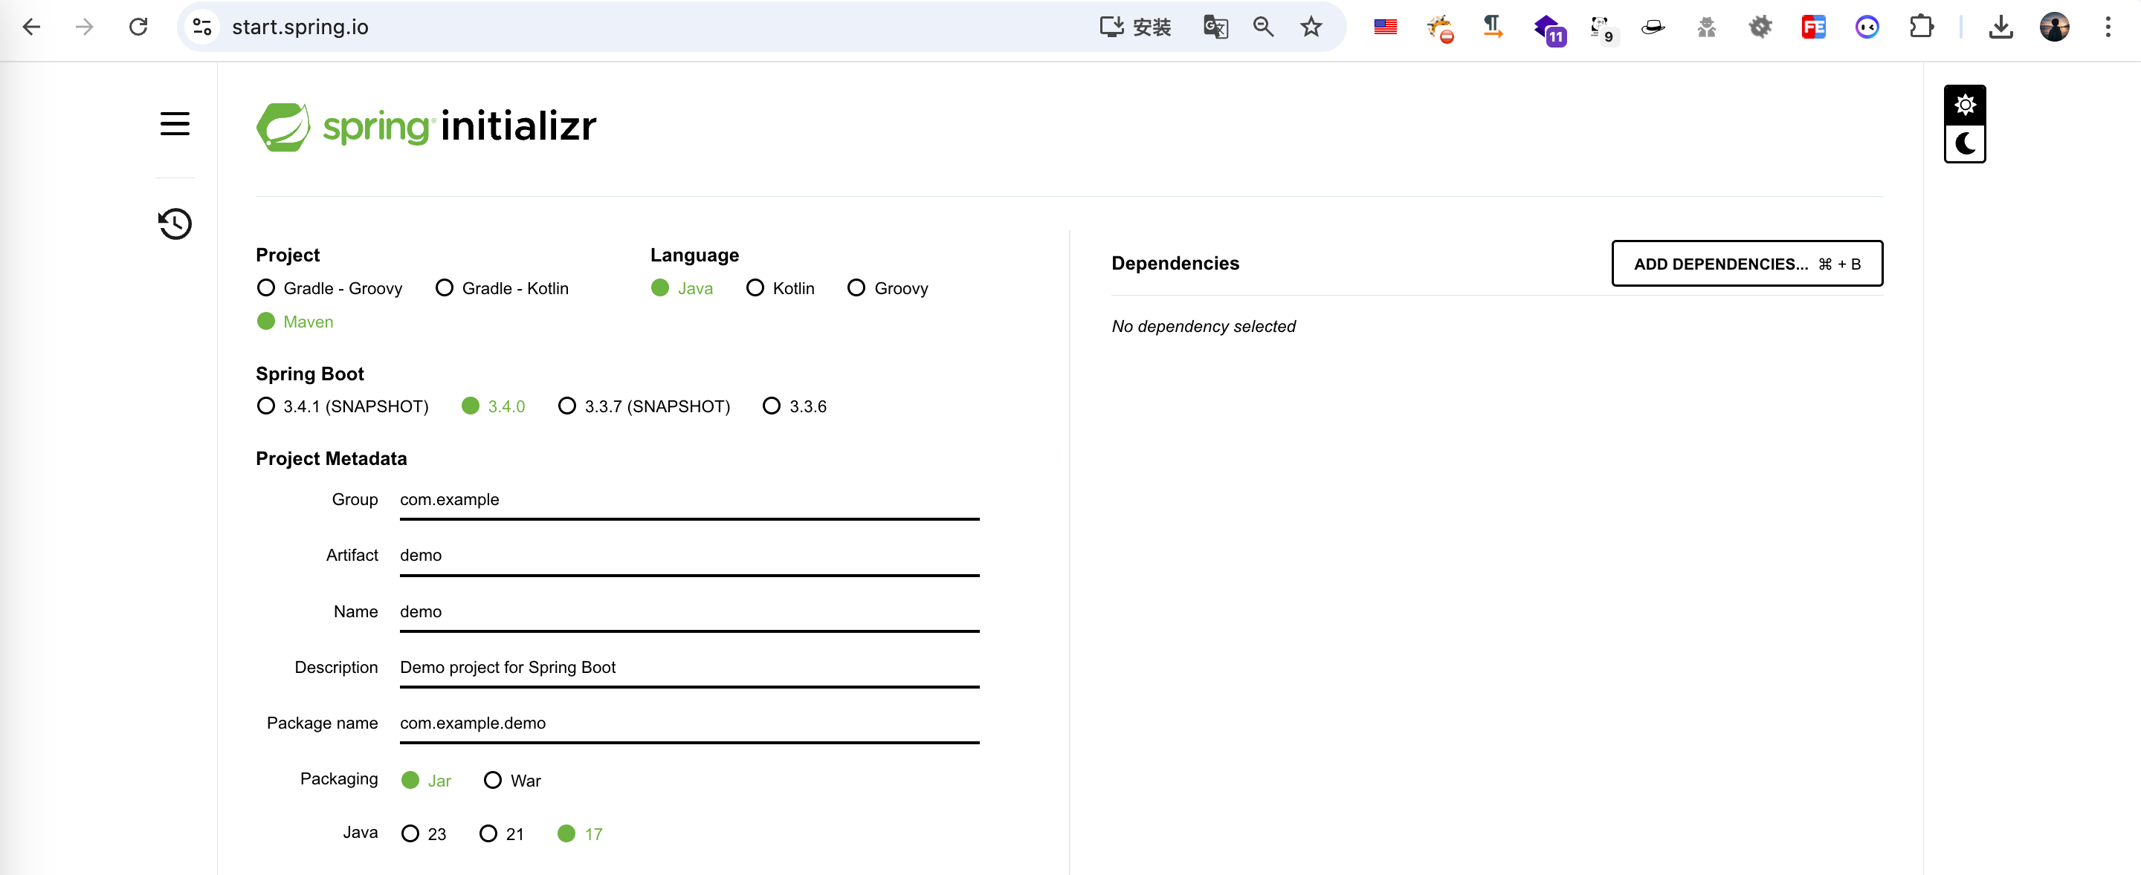Open the paragraph pilcrow extension icon
This screenshot has height=875, width=2141.
(x=1493, y=27)
